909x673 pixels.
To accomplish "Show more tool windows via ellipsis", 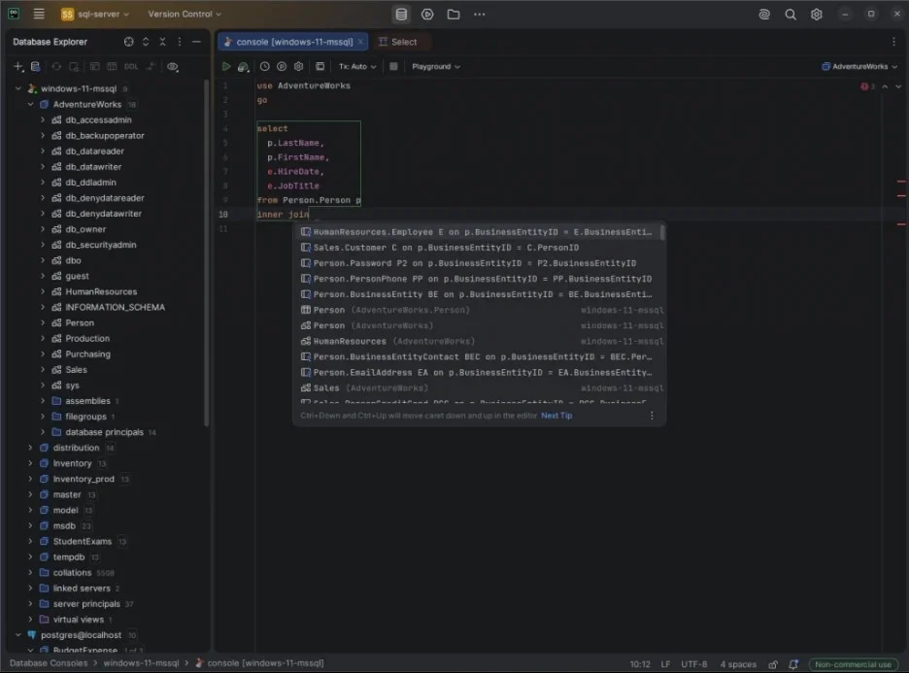I will point(480,15).
